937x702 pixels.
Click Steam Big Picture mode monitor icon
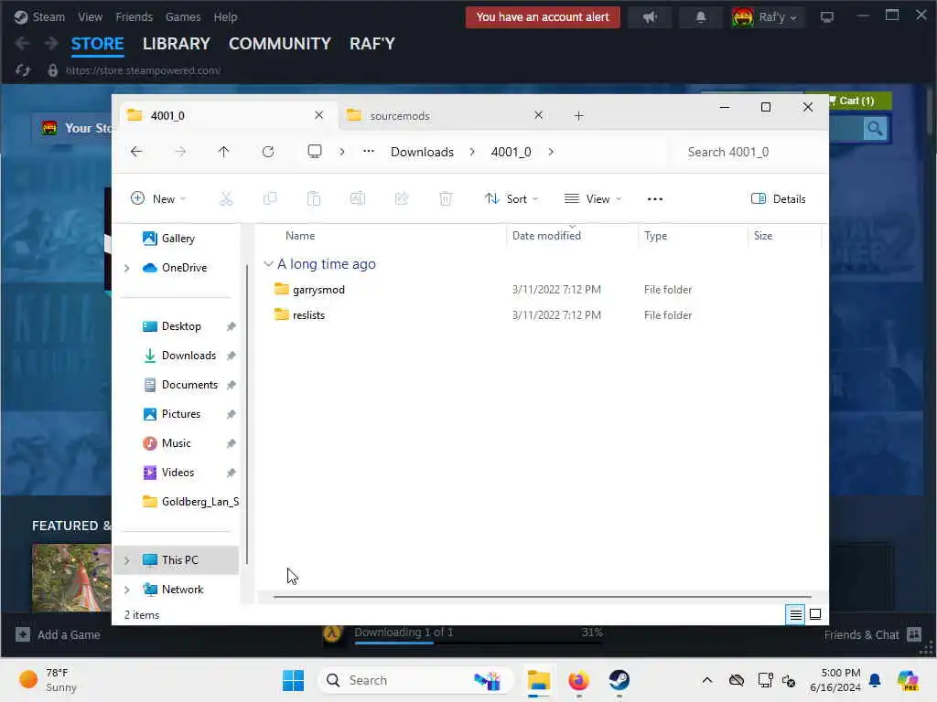(827, 17)
